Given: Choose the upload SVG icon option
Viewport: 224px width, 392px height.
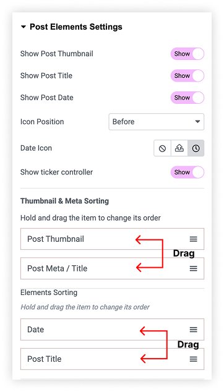Looking at the screenshot, I should (x=179, y=148).
